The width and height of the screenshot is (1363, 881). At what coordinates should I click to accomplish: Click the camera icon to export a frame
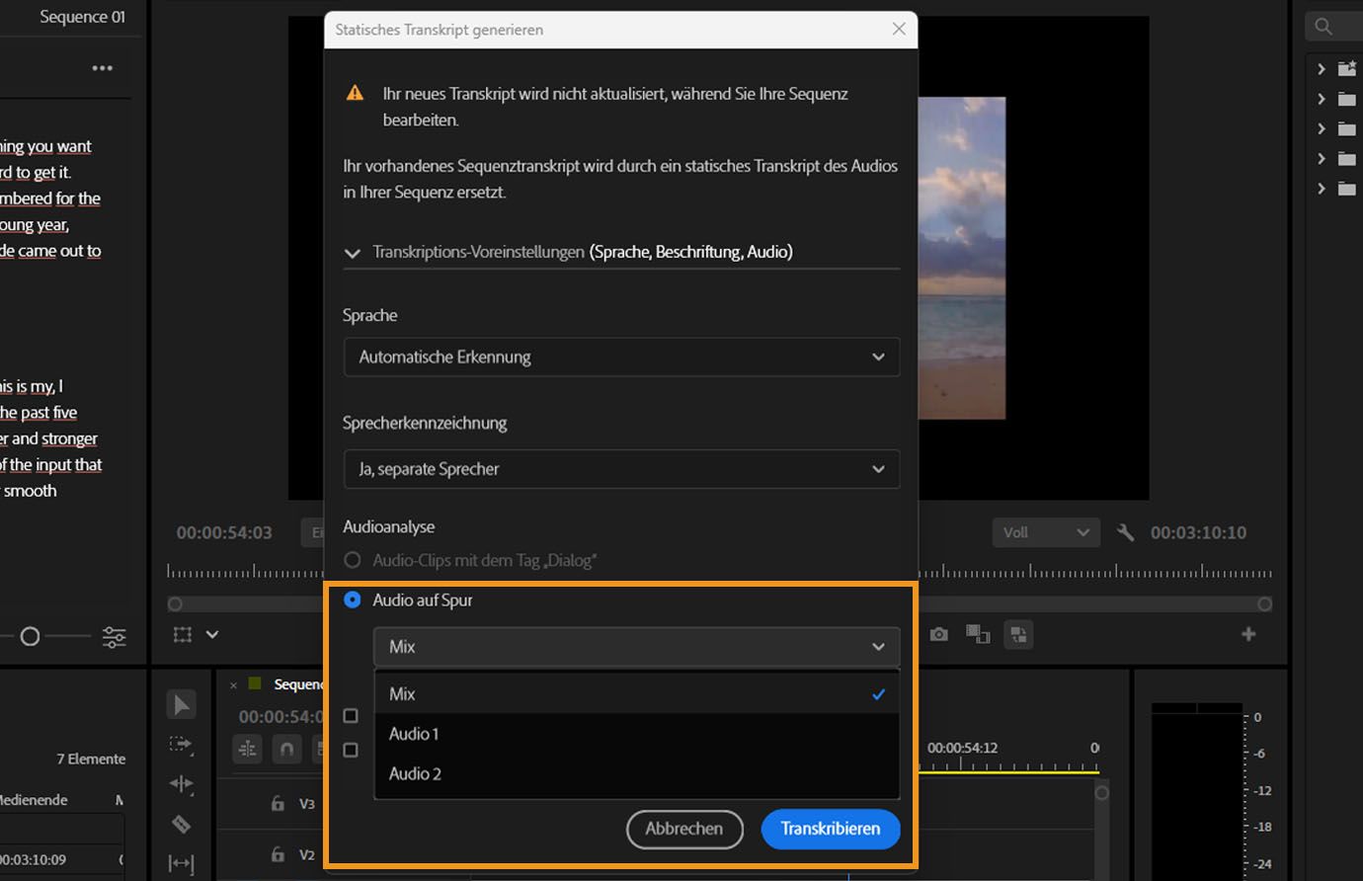tap(938, 635)
